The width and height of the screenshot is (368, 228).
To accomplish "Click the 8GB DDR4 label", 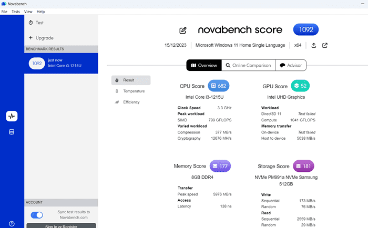I will (x=202, y=178).
